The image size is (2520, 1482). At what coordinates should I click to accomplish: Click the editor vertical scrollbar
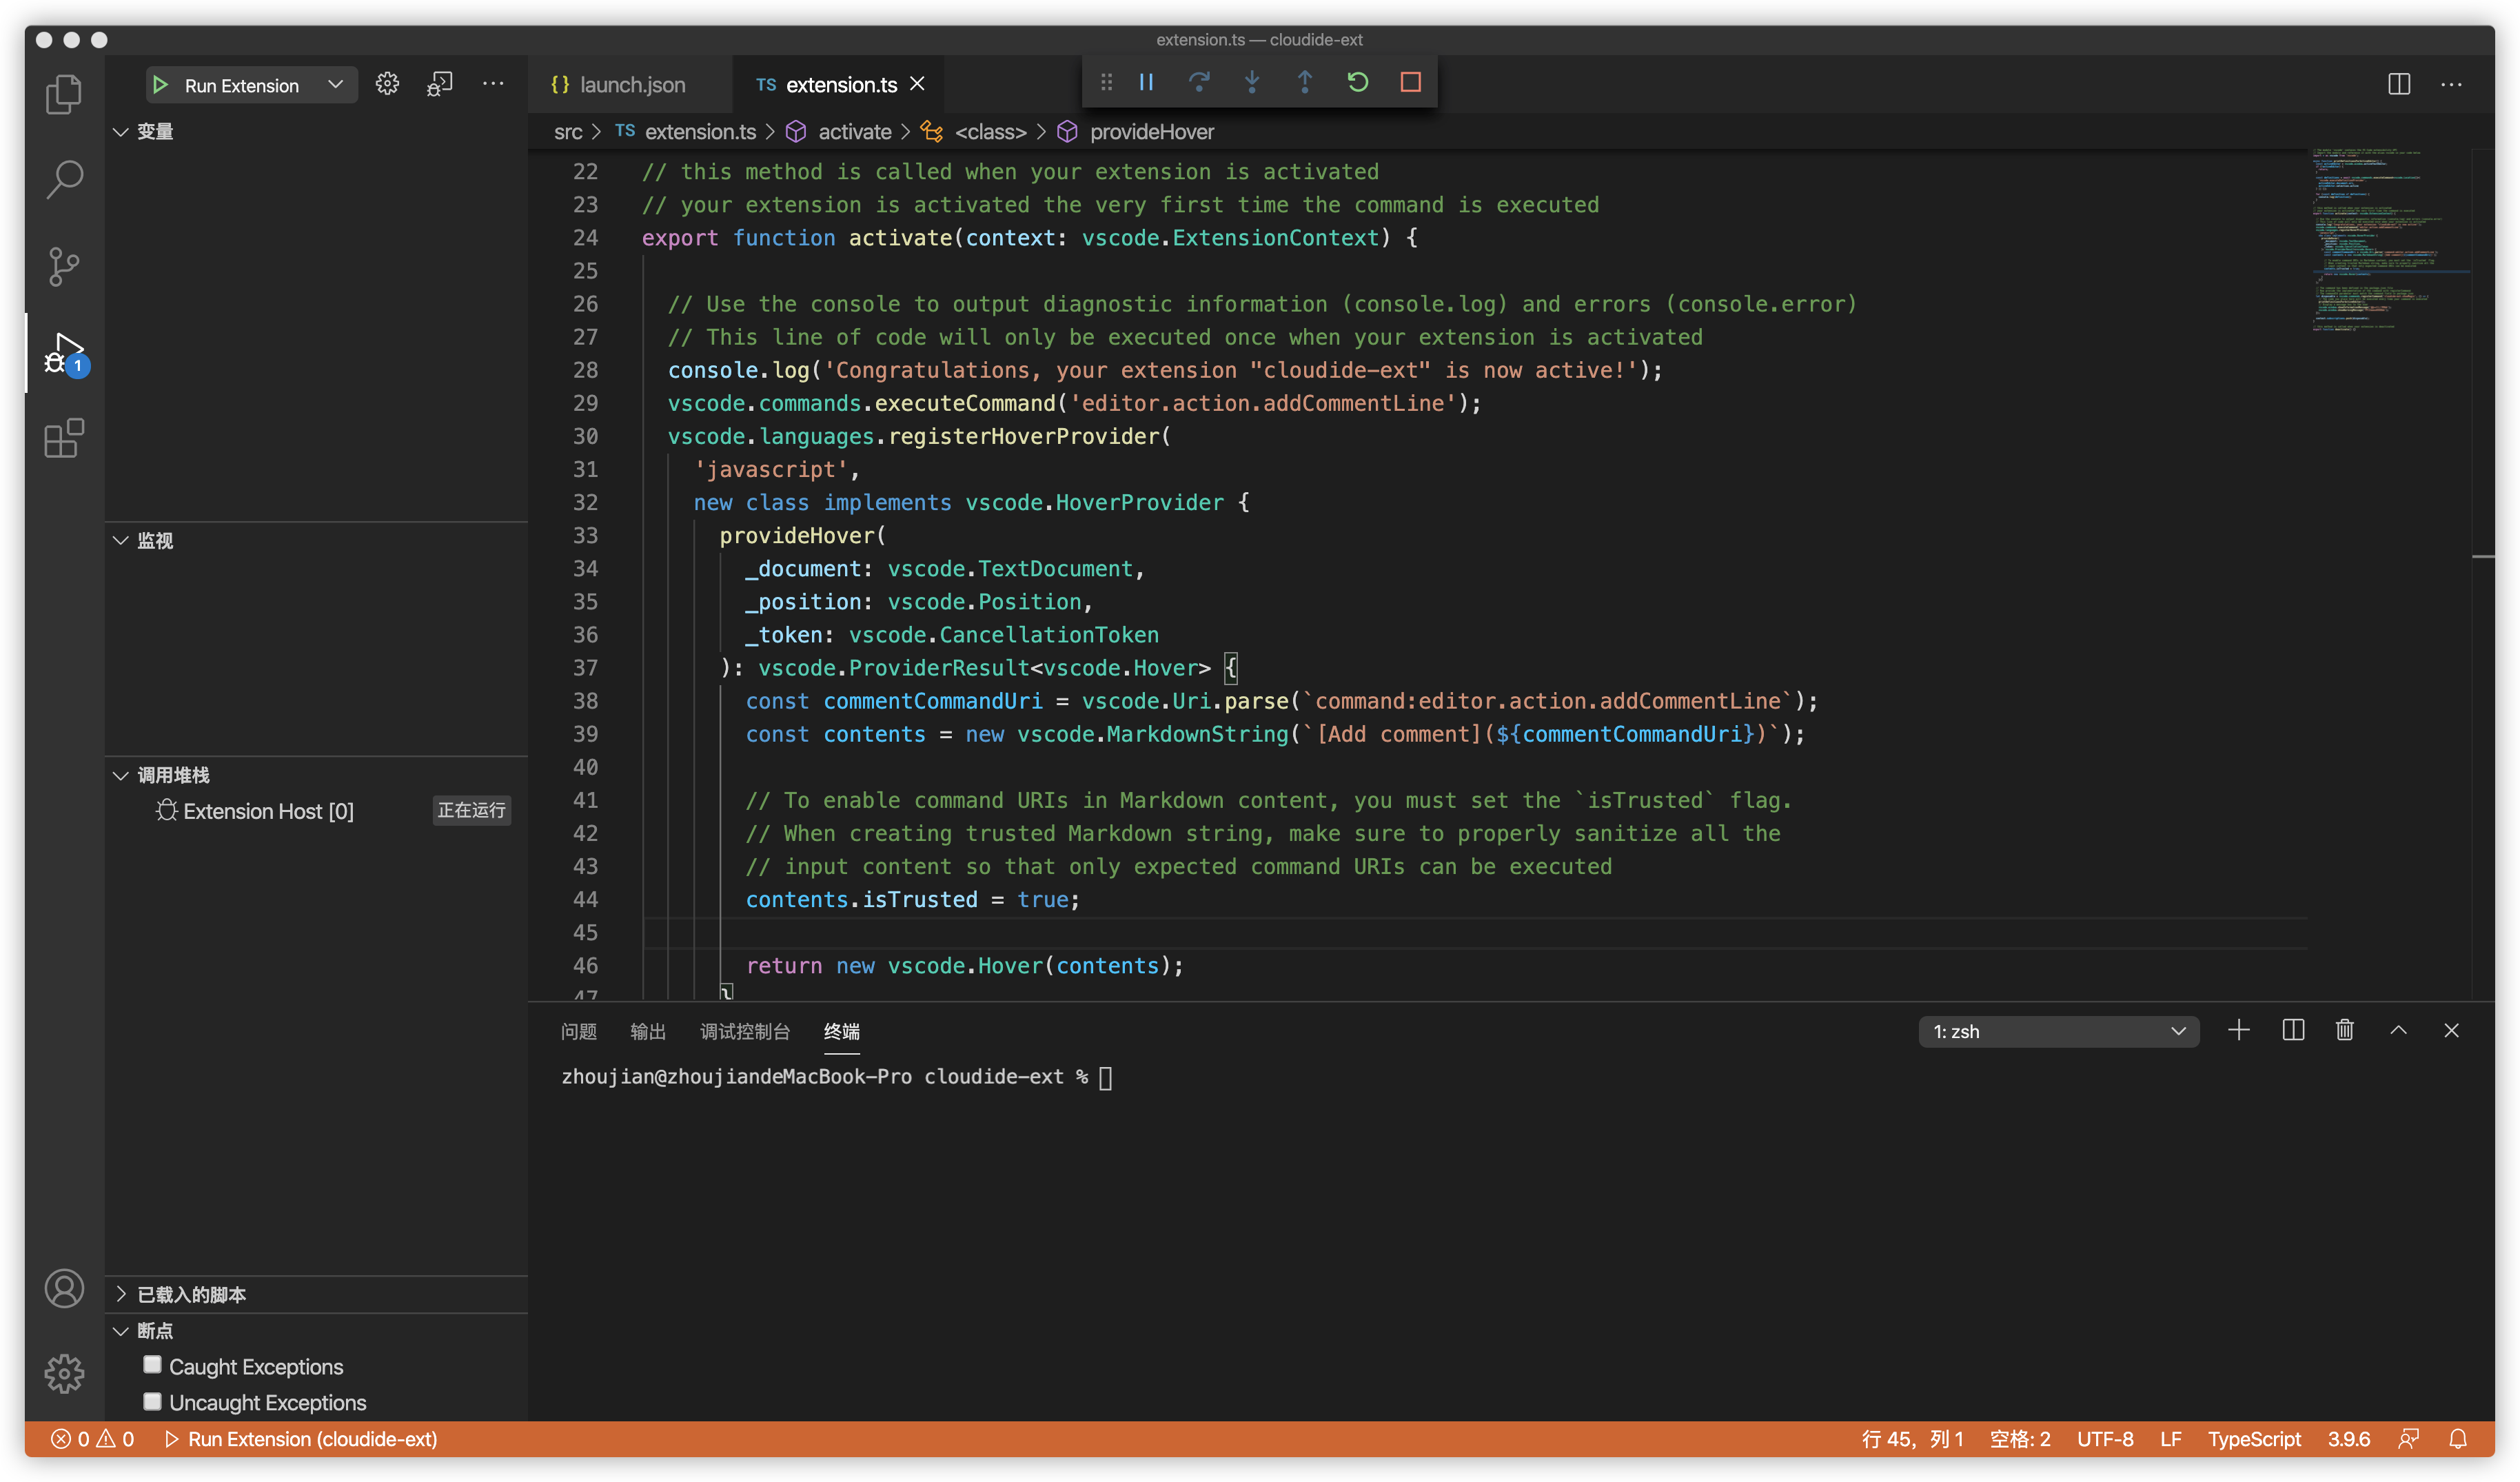pos(2483,575)
